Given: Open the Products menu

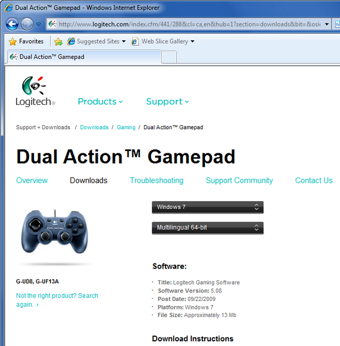Looking at the screenshot, I should 100,101.
